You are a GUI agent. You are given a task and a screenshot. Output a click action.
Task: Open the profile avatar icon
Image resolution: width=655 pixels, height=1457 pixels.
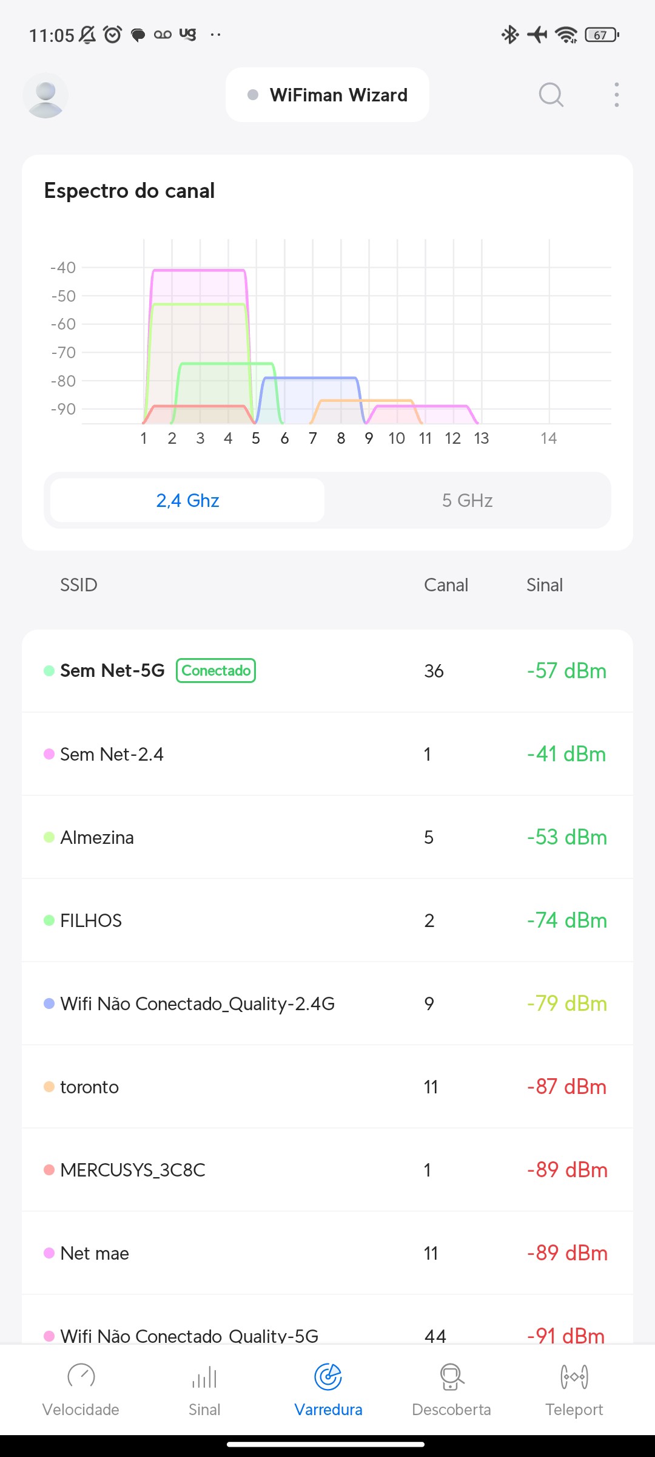(45, 95)
